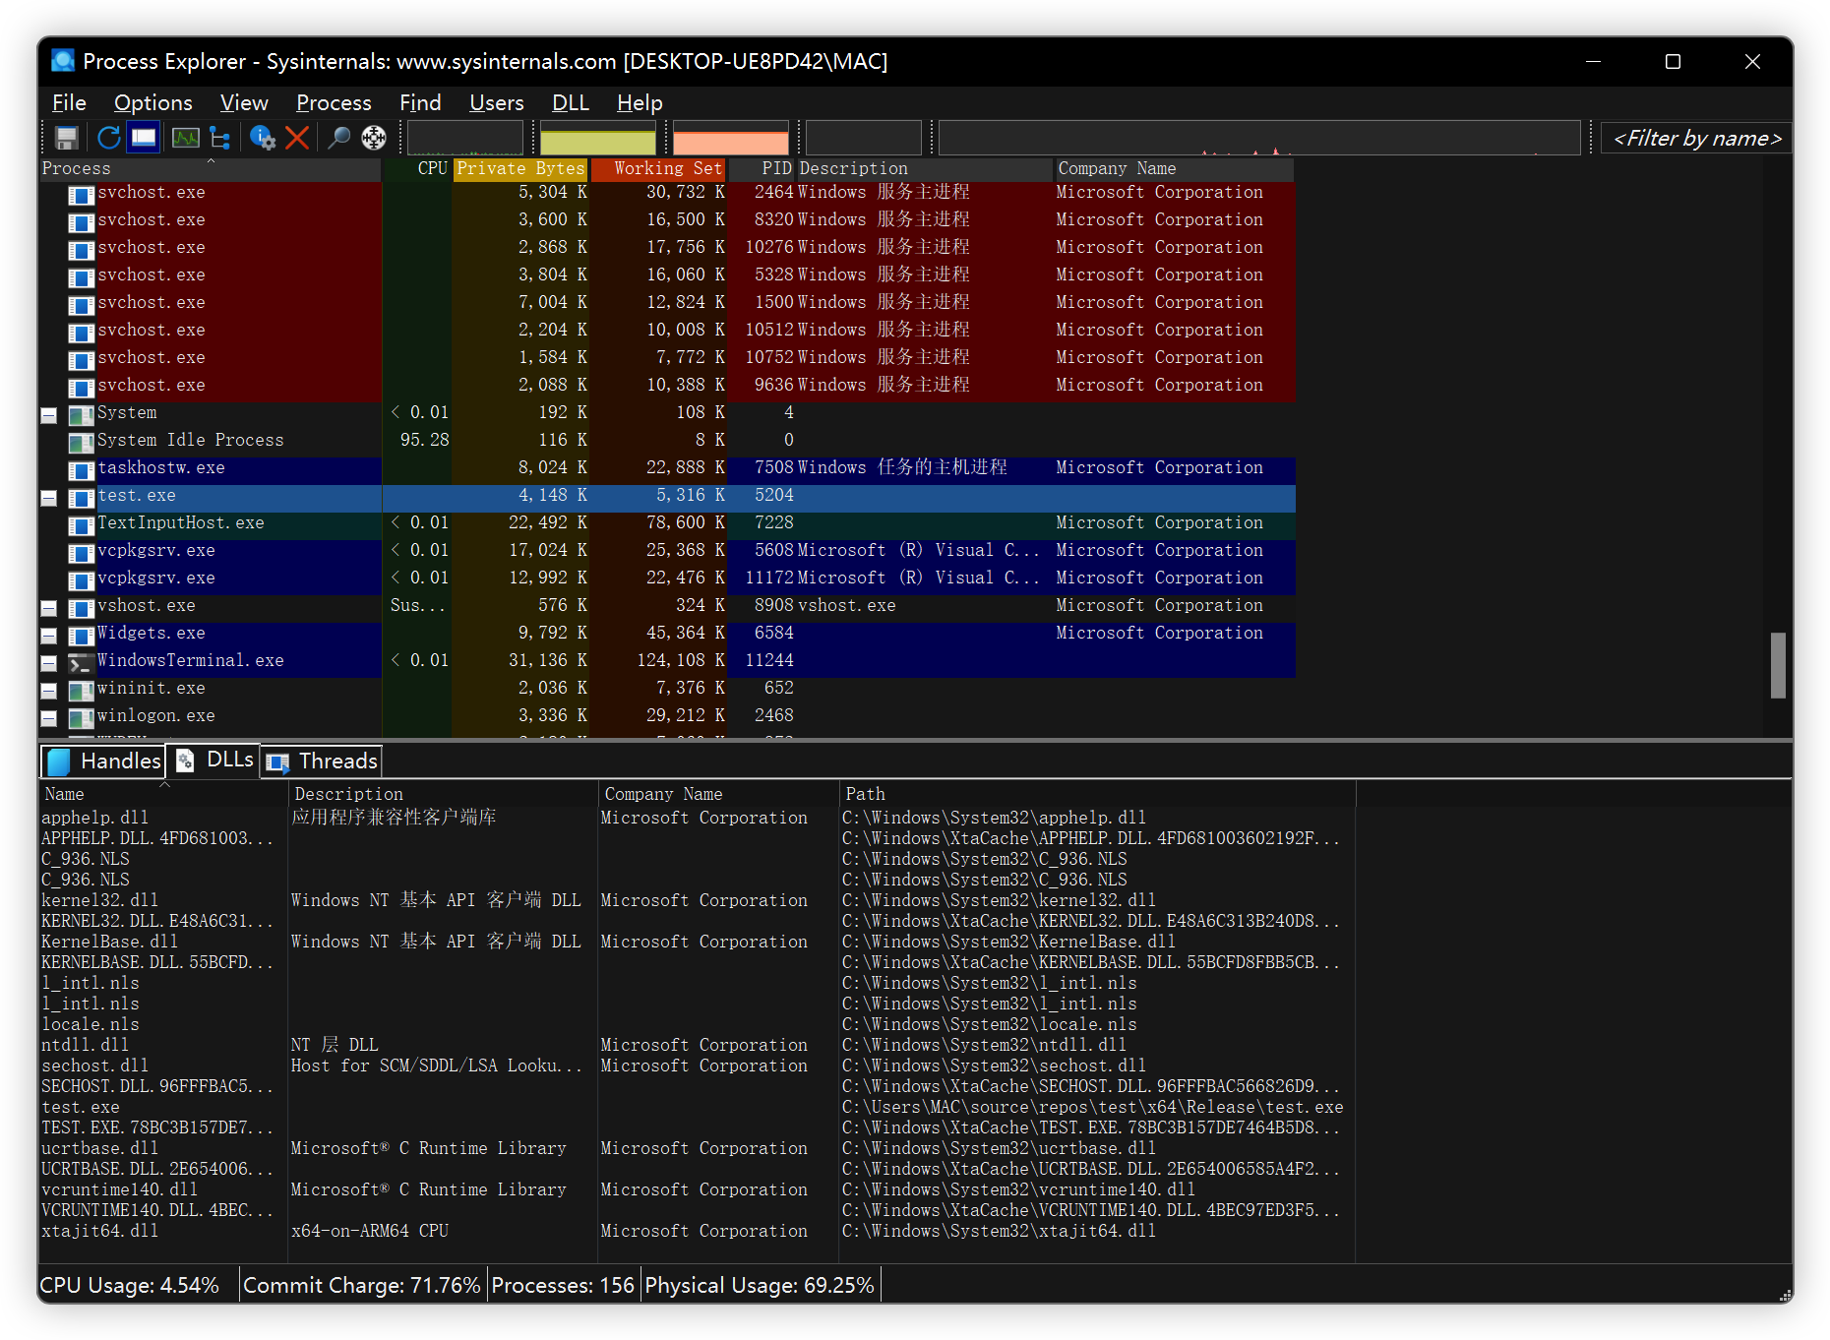Viewport: 1830px width, 1340px height.
Task: Open the Find handle or DLL magnifier
Action: [338, 138]
